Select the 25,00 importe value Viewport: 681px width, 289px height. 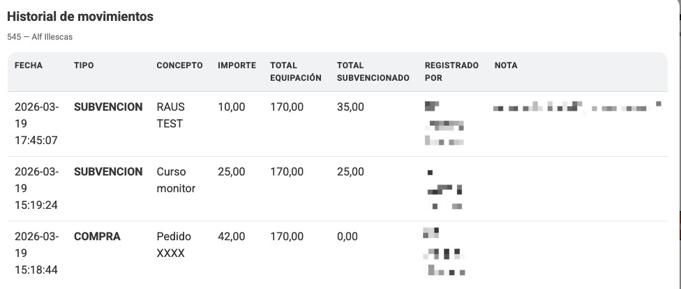coord(232,172)
